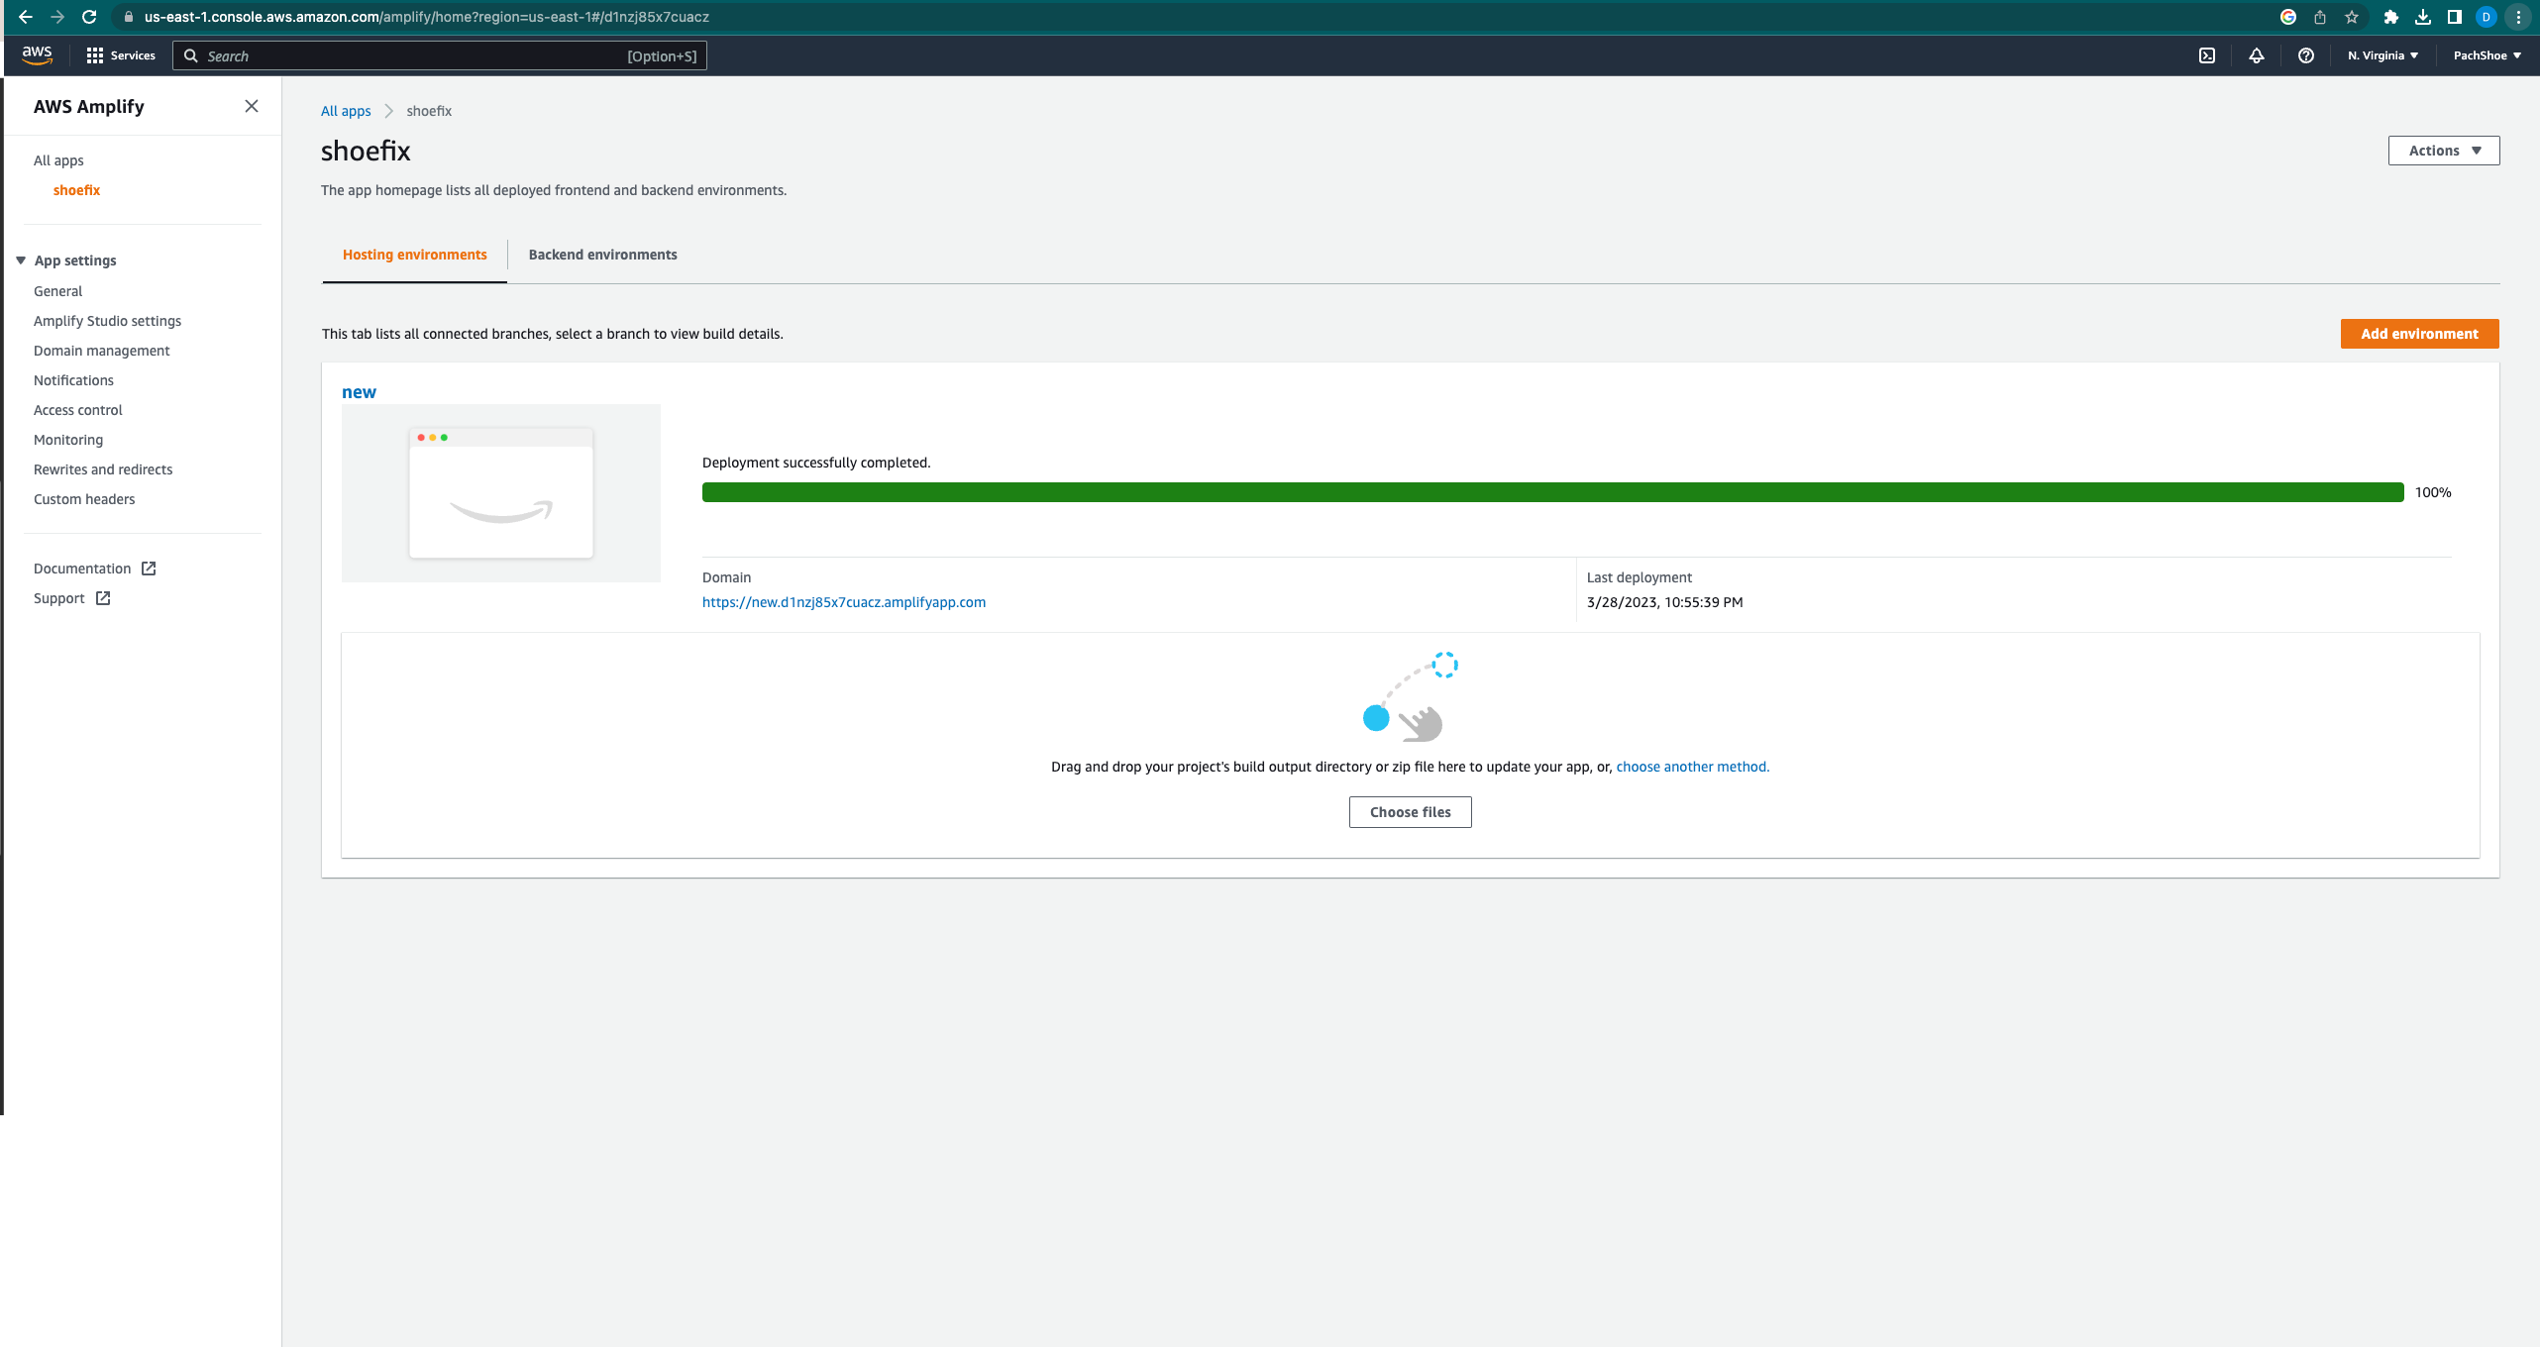
Task: Open the notifications bell icon
Action: 2256,55
